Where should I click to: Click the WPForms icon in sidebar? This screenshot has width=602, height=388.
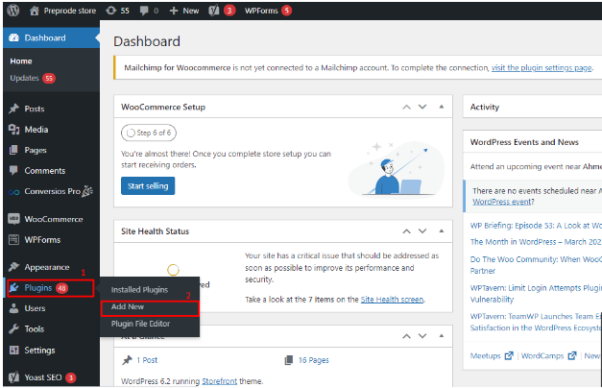tap(13, 240)
